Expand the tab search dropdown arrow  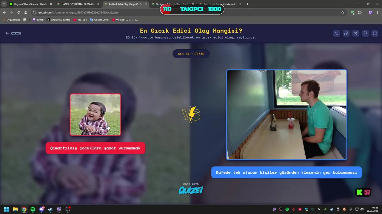[x=4, y=4]
